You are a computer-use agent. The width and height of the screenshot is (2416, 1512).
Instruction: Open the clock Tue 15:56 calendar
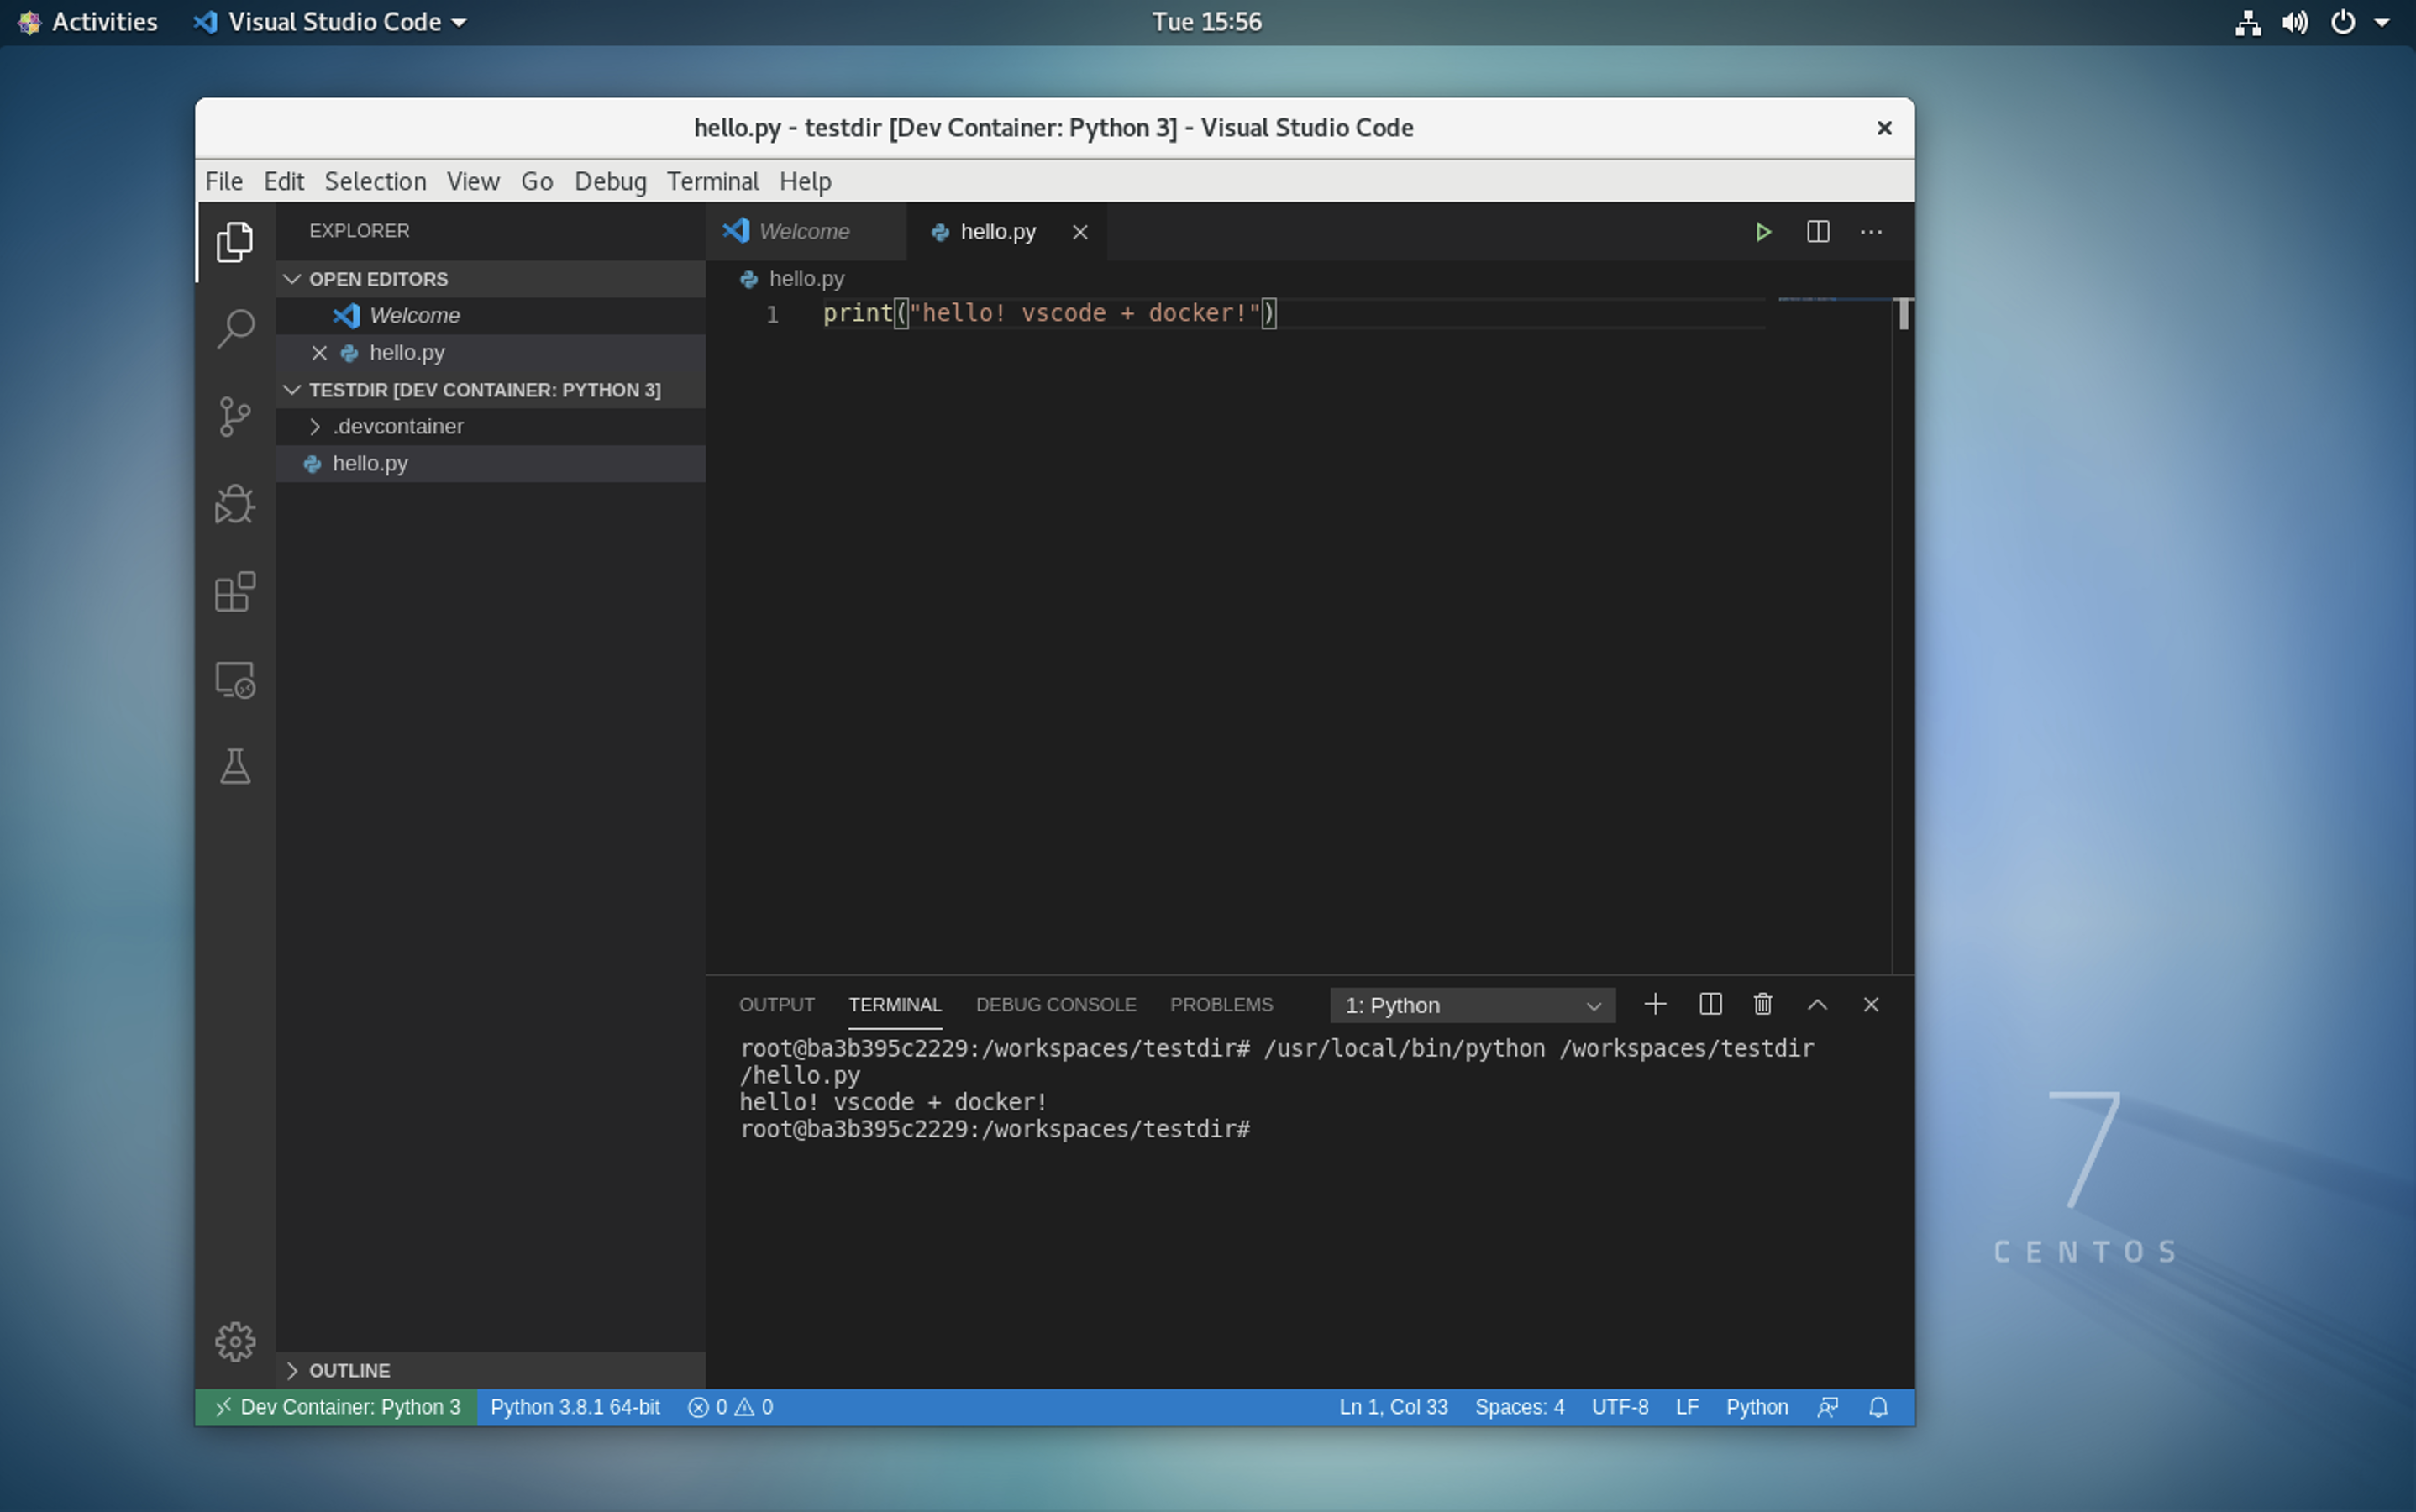click(1207, 22)
